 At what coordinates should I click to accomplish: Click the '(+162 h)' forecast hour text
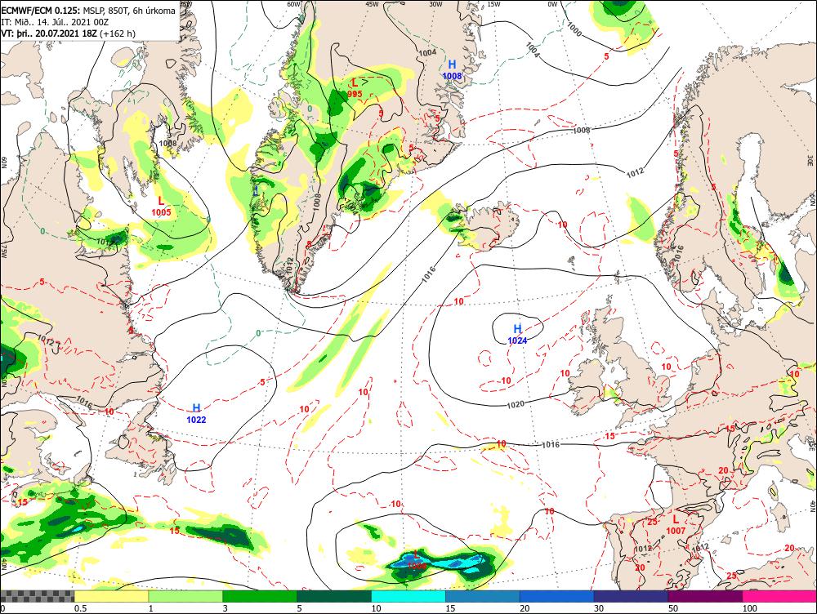coord(117,33)
